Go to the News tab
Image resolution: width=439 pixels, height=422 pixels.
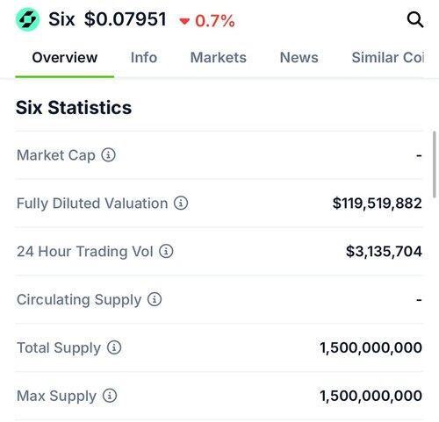299,57
